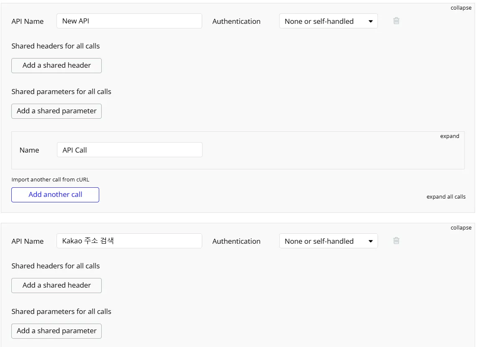Add a shared header to New API
This screenshot has height=347, width=478.
57,66
